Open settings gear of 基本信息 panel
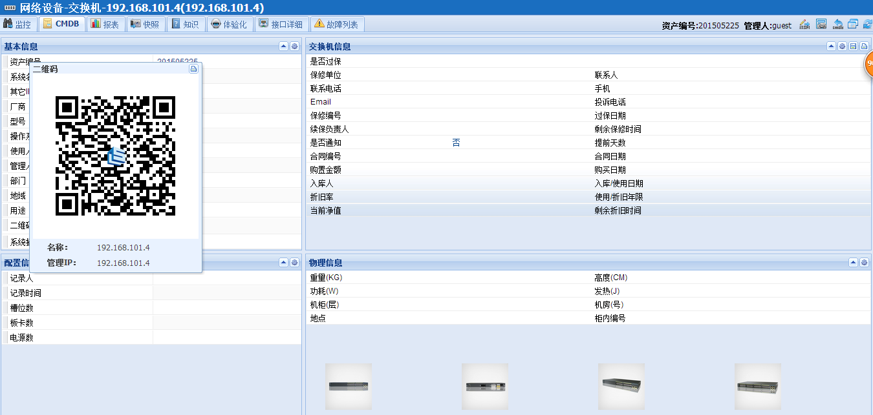The width and height of the screenshot is (873, 415). [294, 46]
